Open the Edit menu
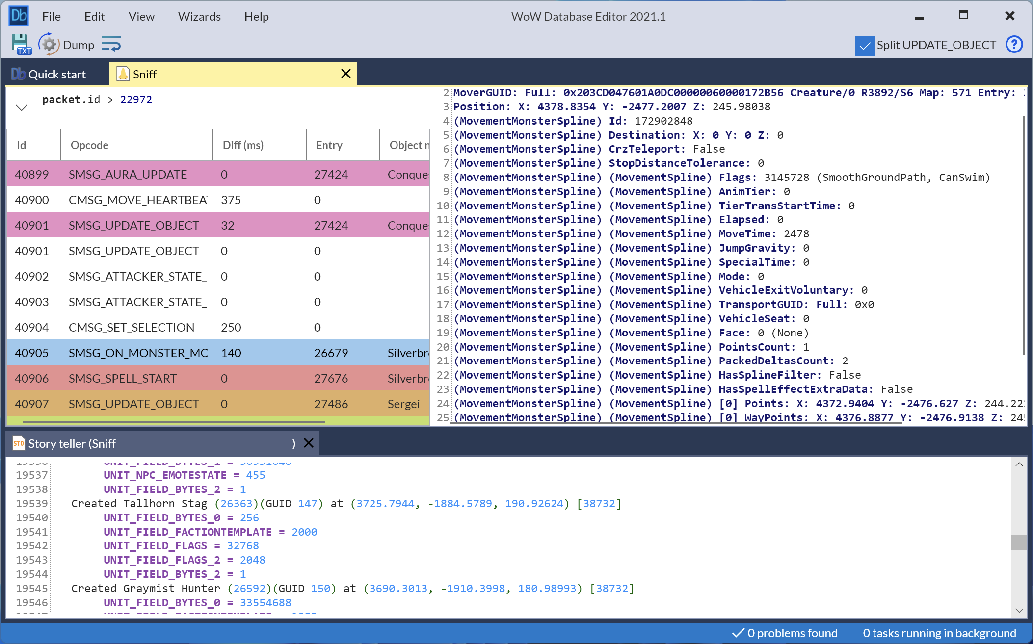1033x644 pixels. pyautogui.click(x=94, y=16)
